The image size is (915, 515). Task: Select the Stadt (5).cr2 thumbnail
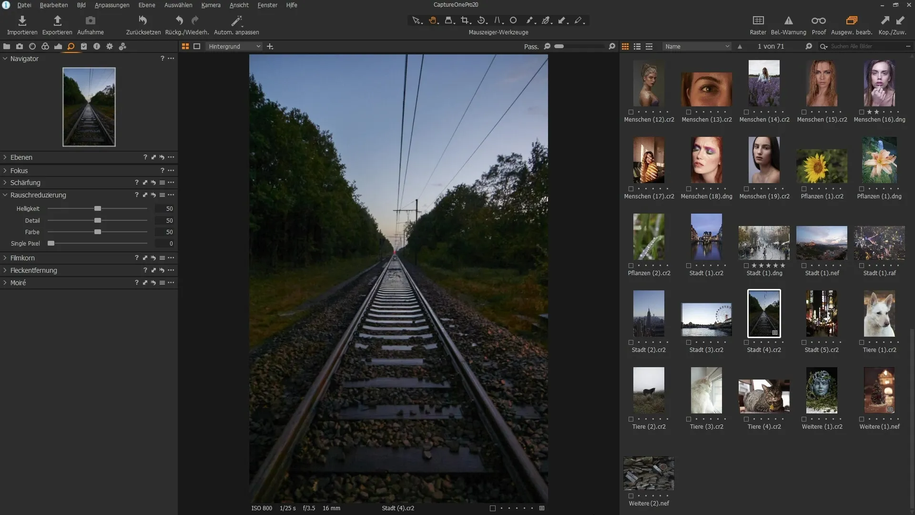[x=822, y=314]
